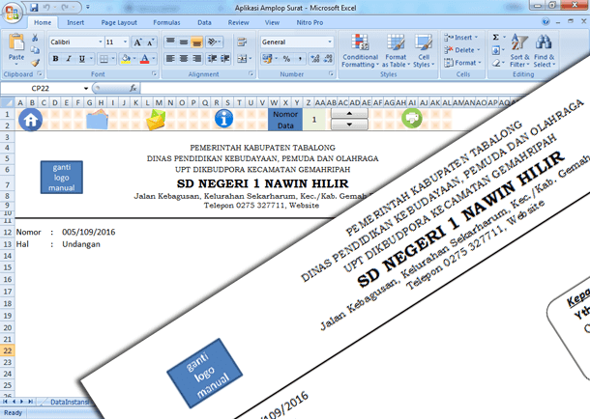Decrease Nomor Data with down spinner
This screenshot has width=590, height=419.
[x=349, y=125]
